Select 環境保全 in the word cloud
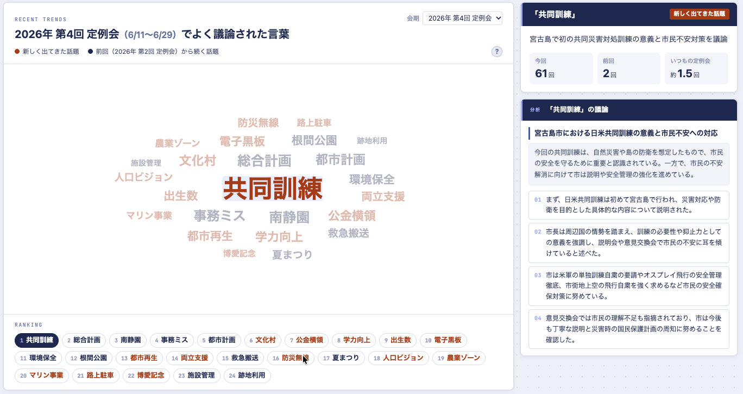This screenshot has width=743, height=394. click(x=372, y=179)
